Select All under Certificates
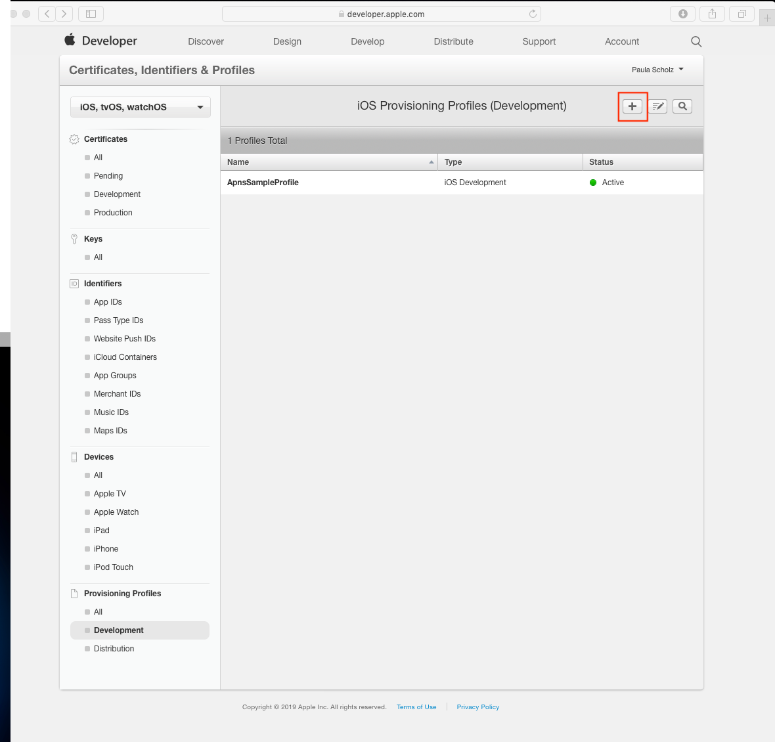Screen dimensions: 775x742 pos(98,158)
